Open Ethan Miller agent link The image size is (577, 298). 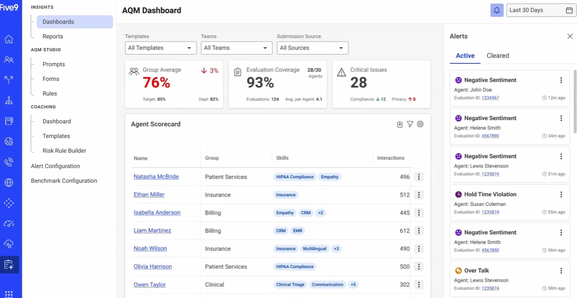(x=149, y=195)
